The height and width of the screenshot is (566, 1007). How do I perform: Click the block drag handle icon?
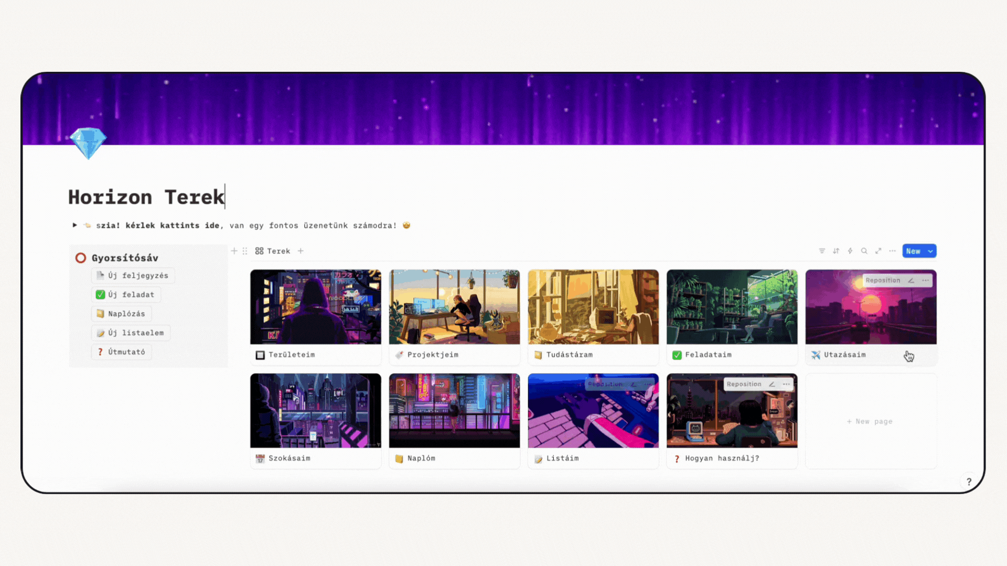click(x=244, y=251)
